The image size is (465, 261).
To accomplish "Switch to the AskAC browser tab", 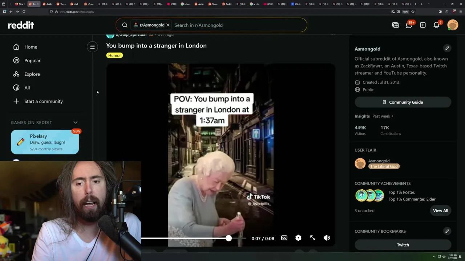I will tap(48, 4).
